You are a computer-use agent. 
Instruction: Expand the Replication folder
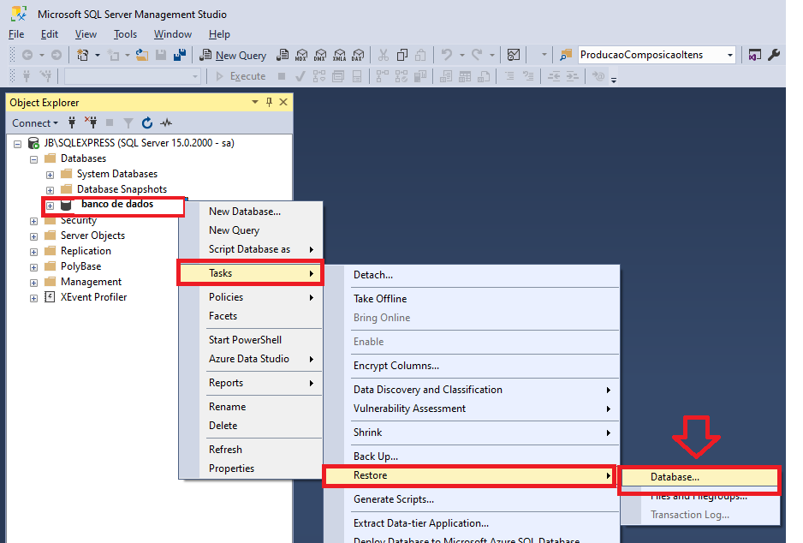coord(33,252)
